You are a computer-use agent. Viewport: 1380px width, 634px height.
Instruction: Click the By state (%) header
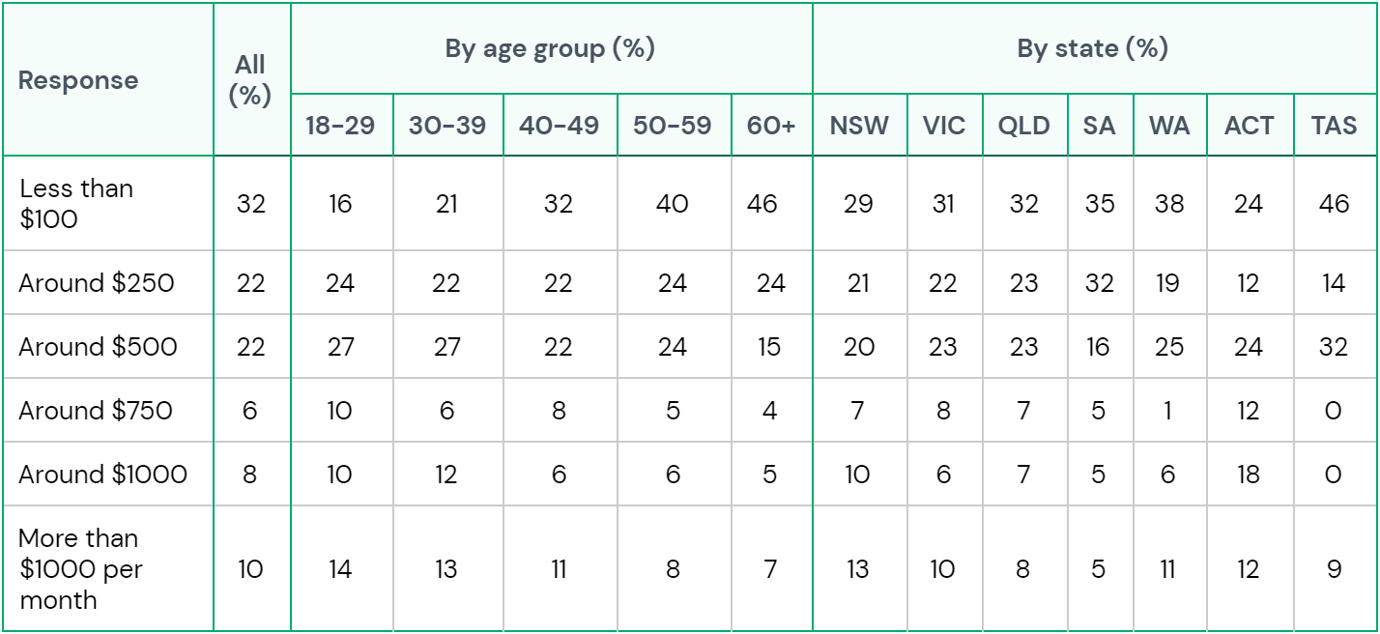(x=1093, y=49)
